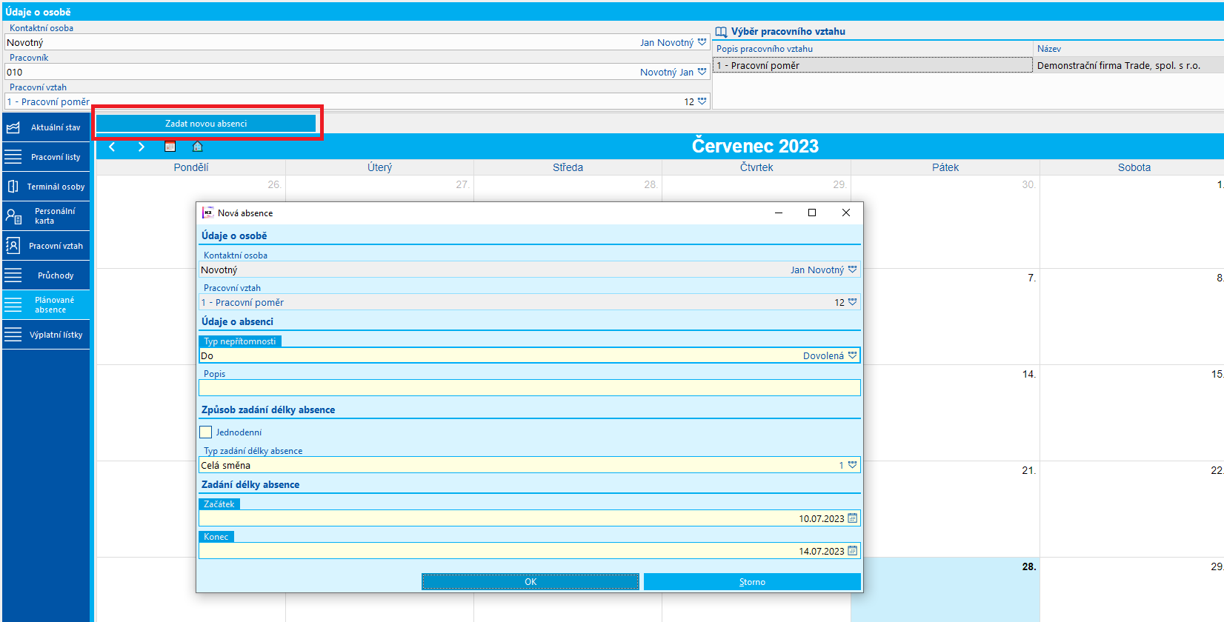Viewport: 1224px width, 622px height.
Task: Open Pracovní vztah sidebar item
Action: coord(46,246)
